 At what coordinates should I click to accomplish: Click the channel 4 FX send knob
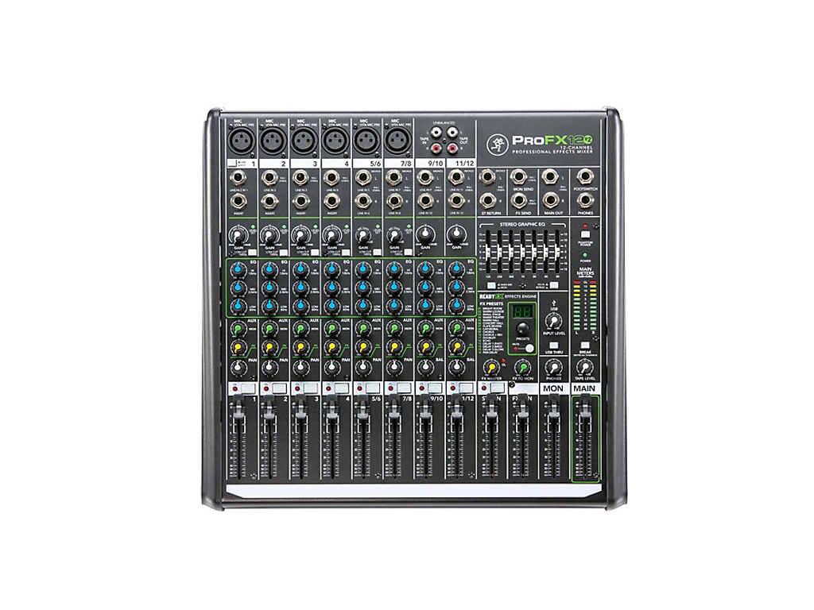331,348
